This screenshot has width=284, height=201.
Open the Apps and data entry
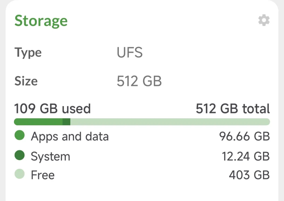click(70, 136)
